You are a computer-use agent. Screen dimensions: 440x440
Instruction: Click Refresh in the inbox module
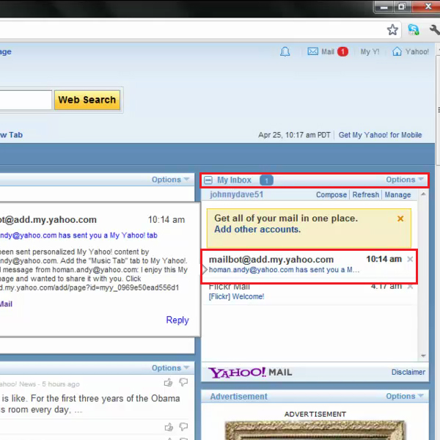click(366, 195)
